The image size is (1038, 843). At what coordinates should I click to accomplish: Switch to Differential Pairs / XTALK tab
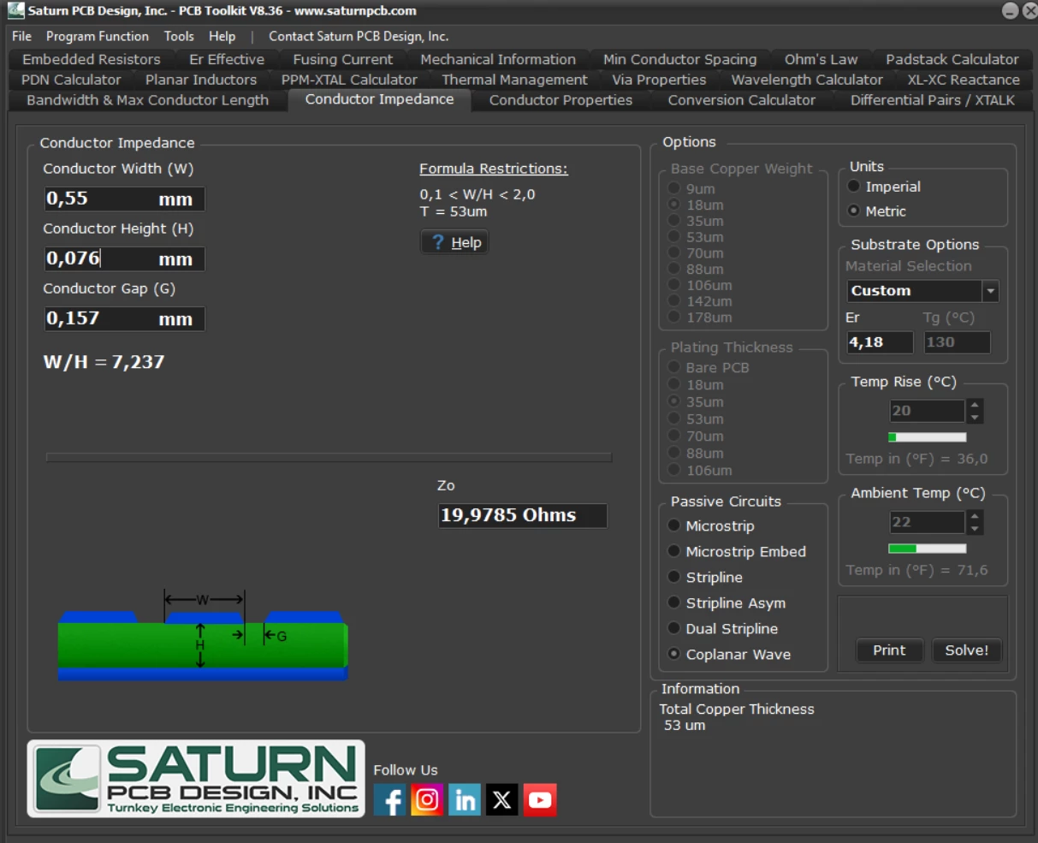pos(933,100)
